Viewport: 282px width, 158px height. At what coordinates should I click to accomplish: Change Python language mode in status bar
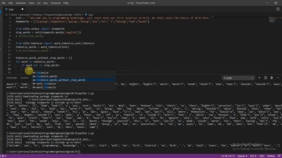tap(271, 156)
